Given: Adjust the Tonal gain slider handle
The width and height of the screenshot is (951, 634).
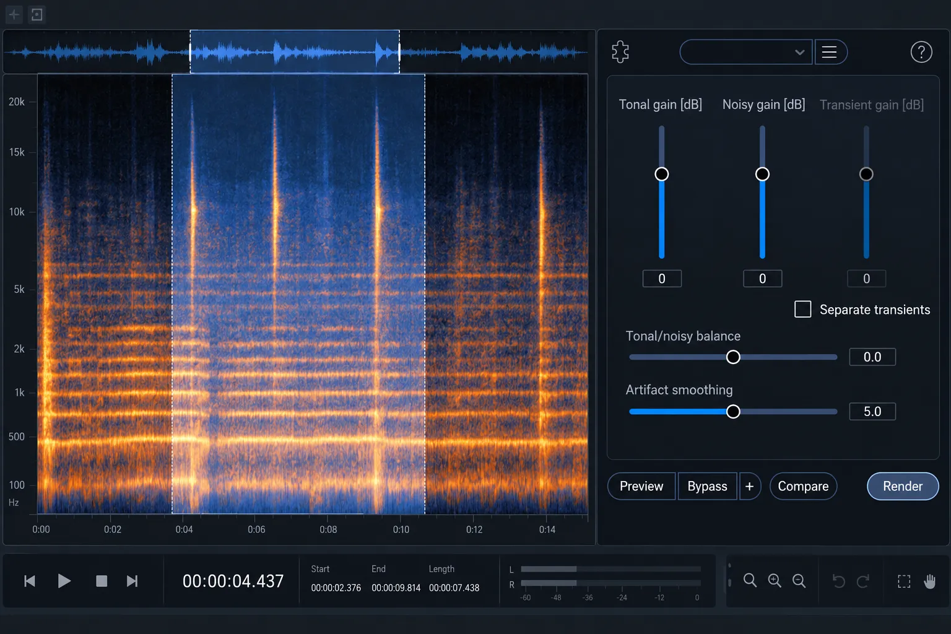Looking at the screenshot, I should click(x=662, y=174).
